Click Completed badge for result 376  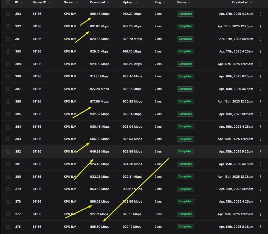[185, 227]
